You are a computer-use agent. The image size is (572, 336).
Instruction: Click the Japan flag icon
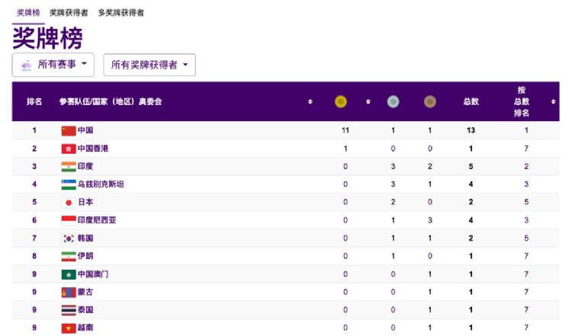tap(69, 202)
